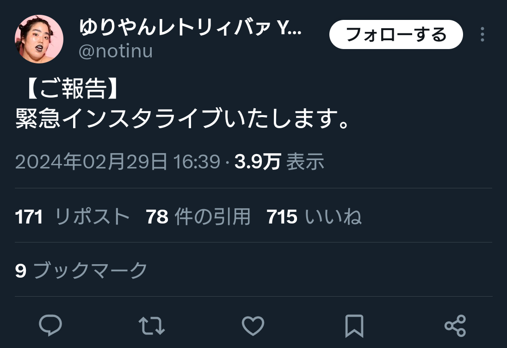Click the 16:39 post time
The height and width of the screenshot is (348, 507).
tap(197, 162)
